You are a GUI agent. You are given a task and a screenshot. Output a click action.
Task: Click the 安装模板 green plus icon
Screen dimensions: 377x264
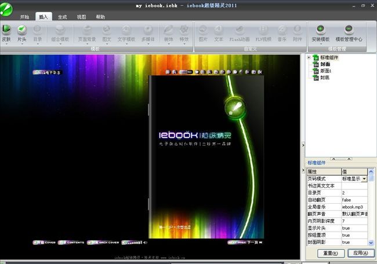pyautogui.click(x=321, y=30)
